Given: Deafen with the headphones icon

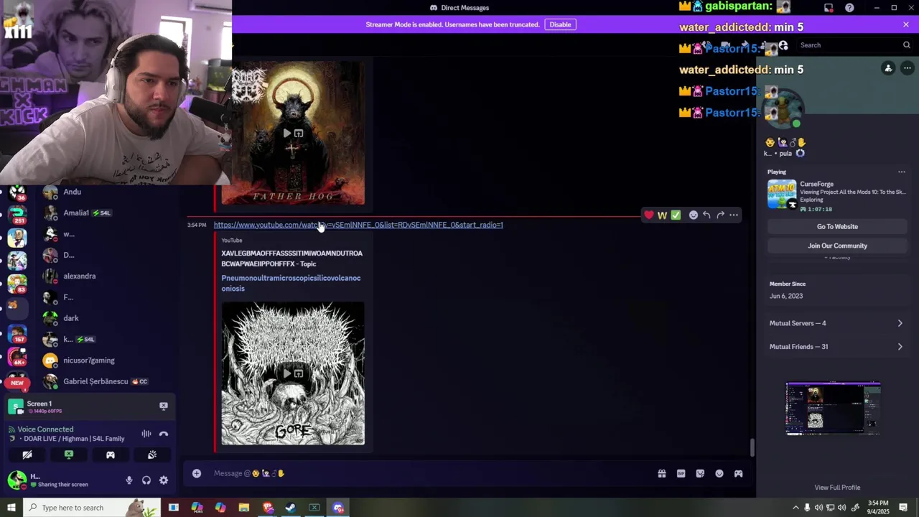Looking at the screenshot, I should [146, 480].
